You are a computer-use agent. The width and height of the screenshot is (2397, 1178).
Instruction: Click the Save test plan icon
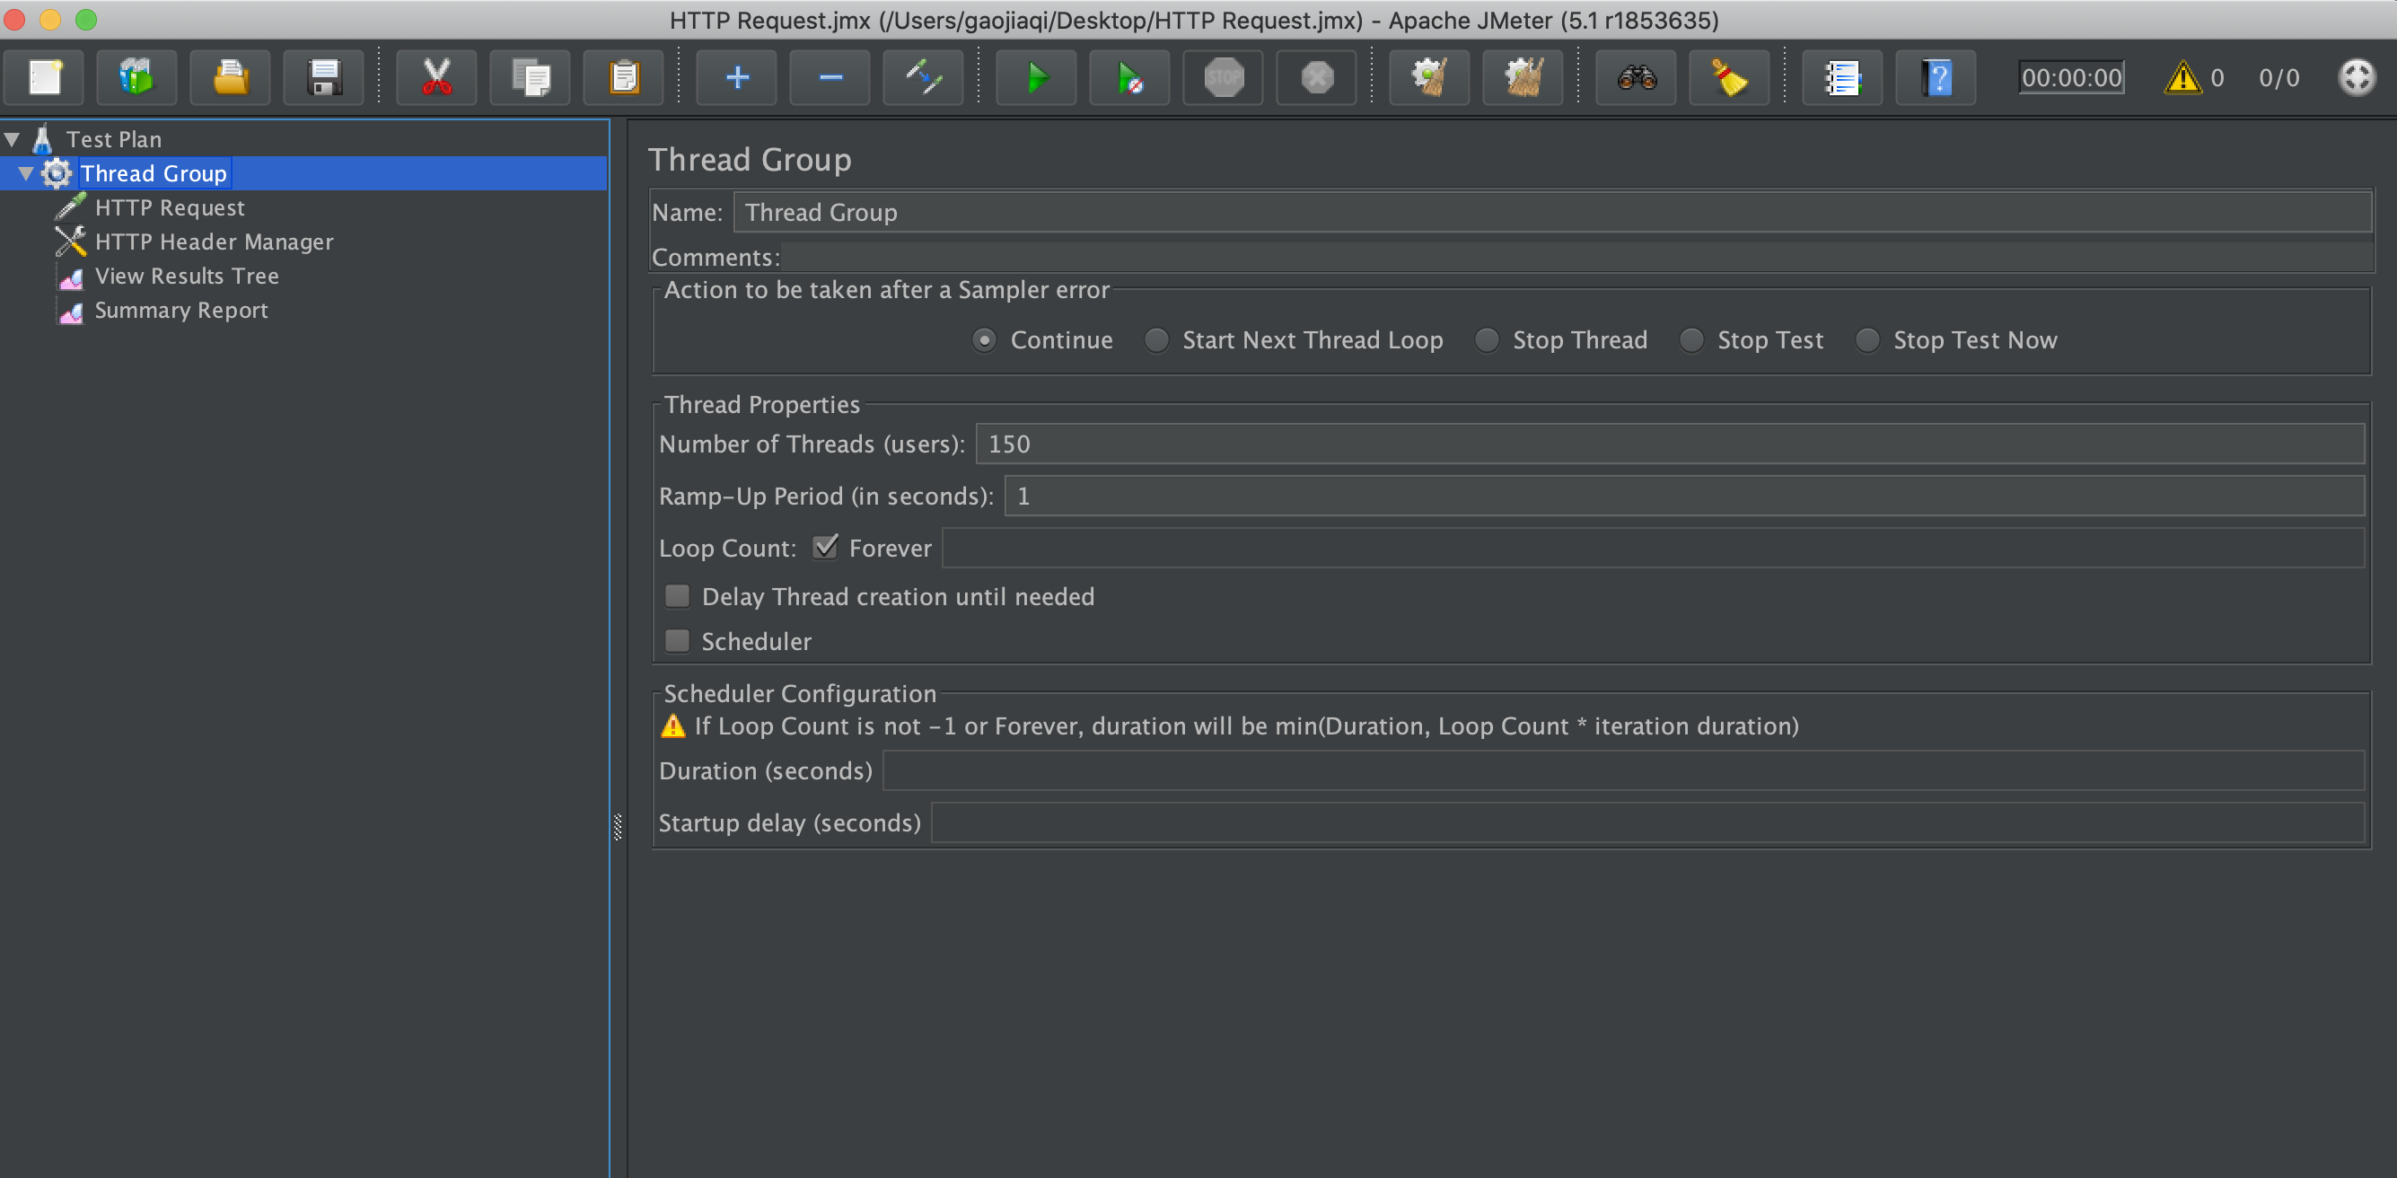(324, 78)
